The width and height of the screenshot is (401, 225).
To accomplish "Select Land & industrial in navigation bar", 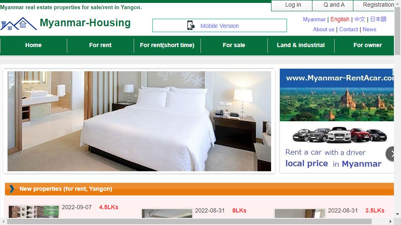I will tap(301, 45).
